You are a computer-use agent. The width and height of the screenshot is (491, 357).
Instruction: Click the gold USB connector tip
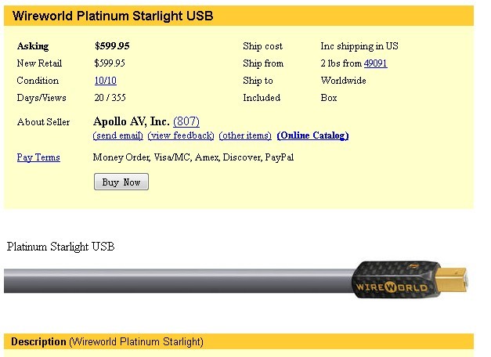click(x=451, y=279)
